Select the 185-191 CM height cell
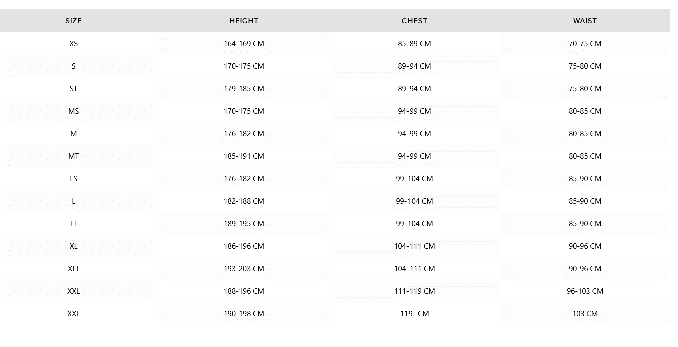Image resolution: width=678 pixels, height=347 pixels. coord(244,156)
